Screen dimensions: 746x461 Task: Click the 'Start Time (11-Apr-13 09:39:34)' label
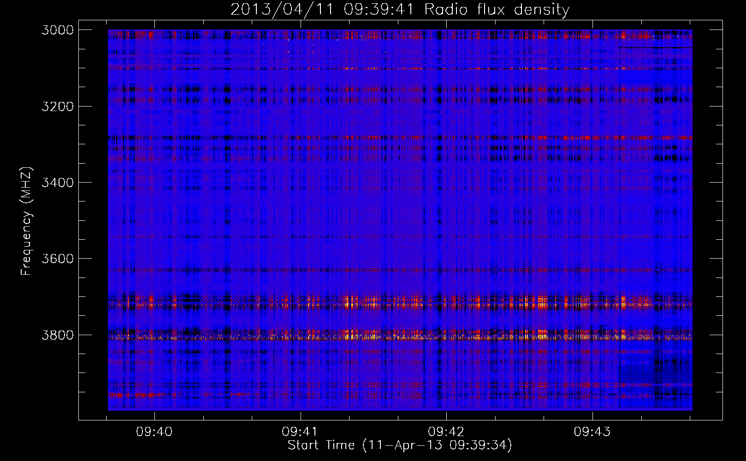(400, 445)
